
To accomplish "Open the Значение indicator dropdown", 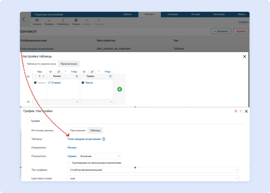I will 99,156.
